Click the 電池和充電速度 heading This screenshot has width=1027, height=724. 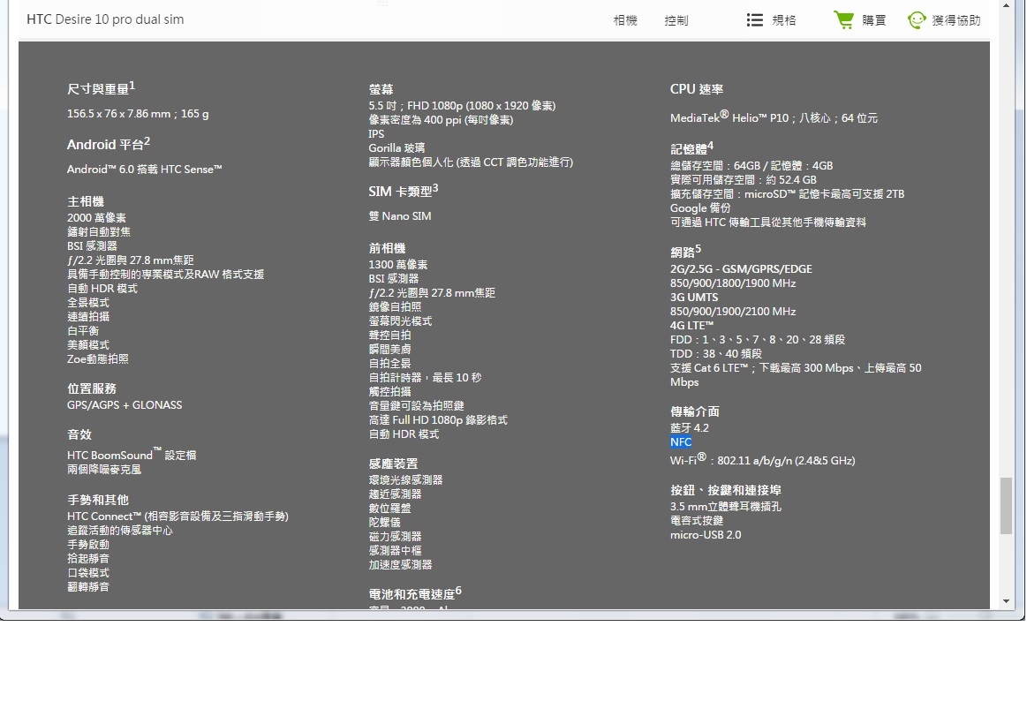tap(415, 593)
